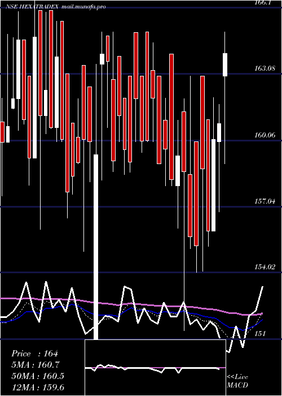
Task: Click the 163.08 price axis label
Action: pyautogui.click(x=264, y=68)
